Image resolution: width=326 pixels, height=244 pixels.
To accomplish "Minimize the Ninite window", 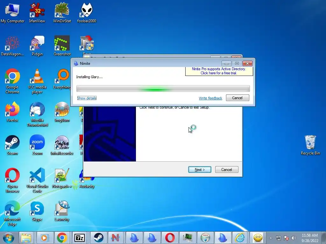I will pyautogui.click(x=226, y=63).
